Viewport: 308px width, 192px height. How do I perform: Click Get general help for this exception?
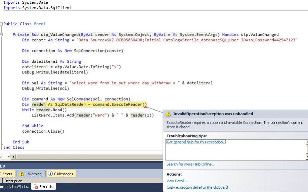[x=195, y=142]
